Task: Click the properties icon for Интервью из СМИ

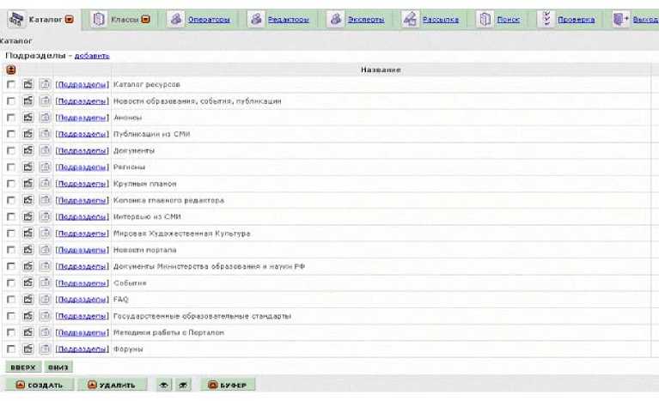Action: point(45,216)
